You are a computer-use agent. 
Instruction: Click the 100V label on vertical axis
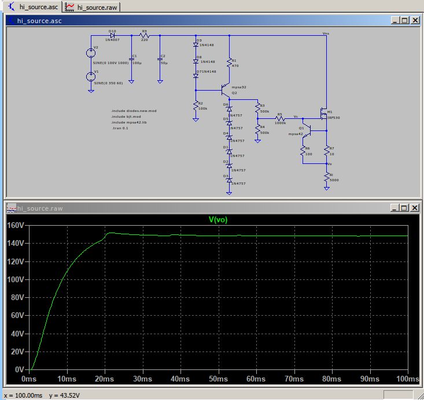click(x=16, y=279)
